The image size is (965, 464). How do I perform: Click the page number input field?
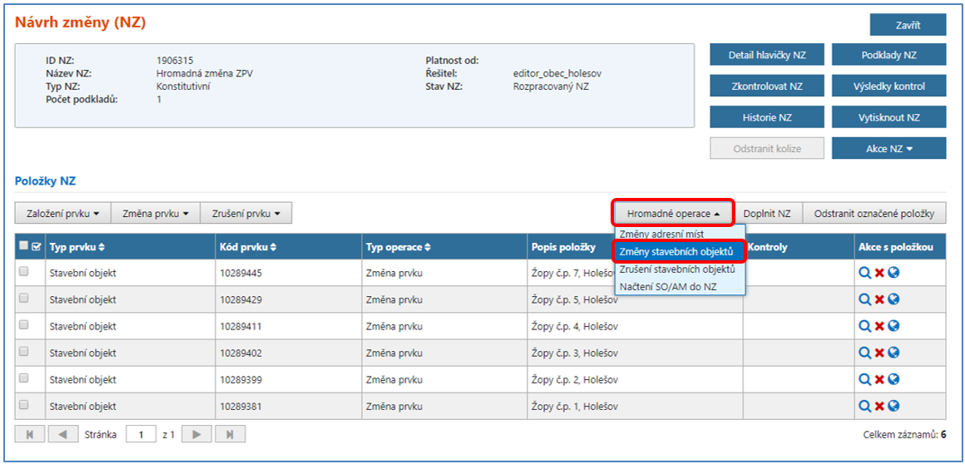(141, 434)
